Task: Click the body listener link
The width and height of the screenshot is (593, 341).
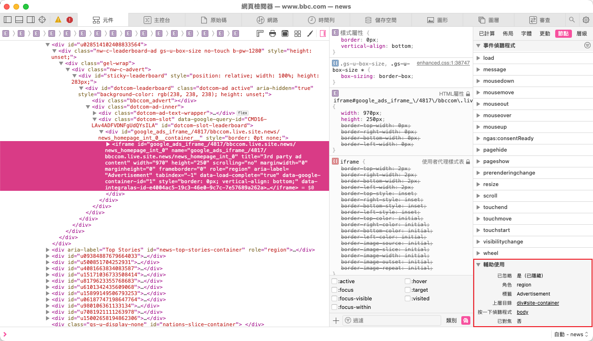Action: pyautogui.click(x=523, y=312)
